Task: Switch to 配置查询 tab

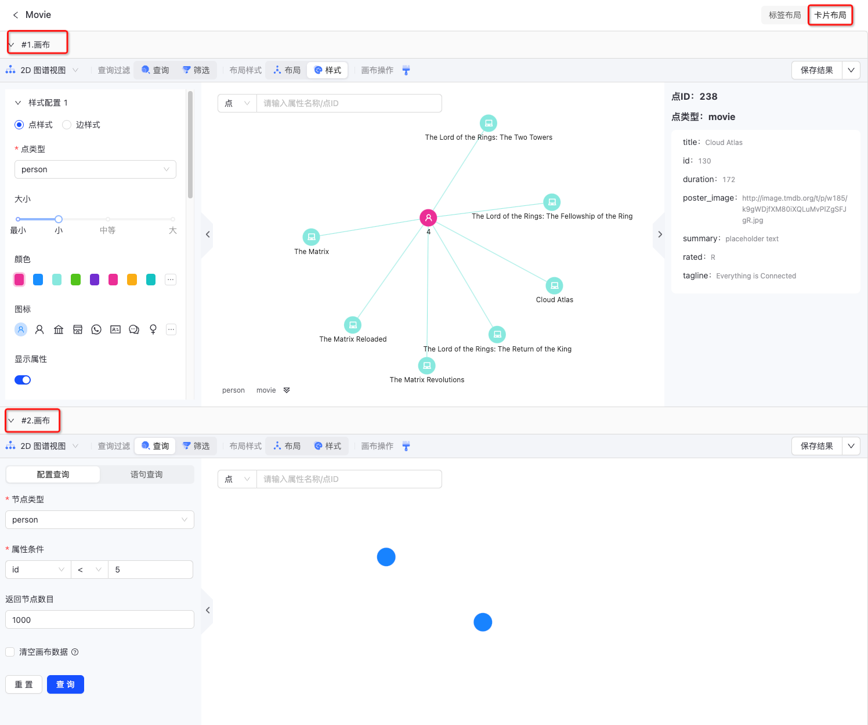Action: pyautogui.click(x=53, y=474)
